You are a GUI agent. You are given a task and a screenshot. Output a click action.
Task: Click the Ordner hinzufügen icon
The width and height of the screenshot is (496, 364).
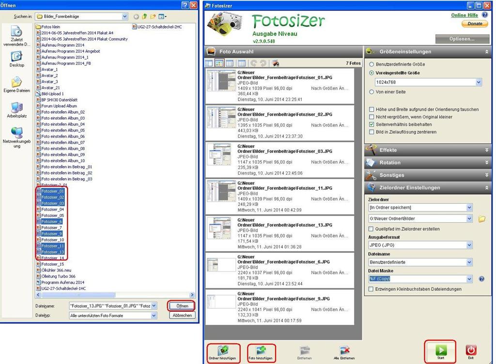tap(223, 350)
